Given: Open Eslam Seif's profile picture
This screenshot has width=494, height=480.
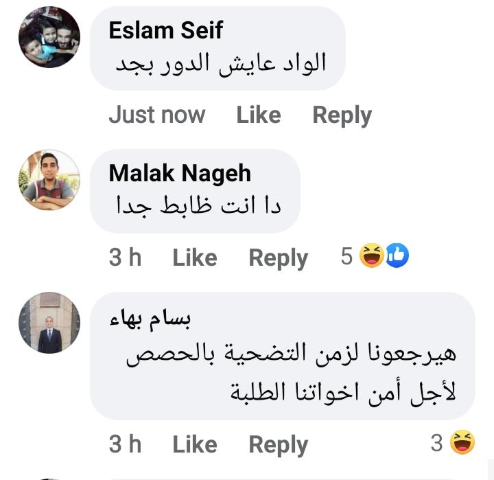Looking at the screenshot, I should 49,37.
